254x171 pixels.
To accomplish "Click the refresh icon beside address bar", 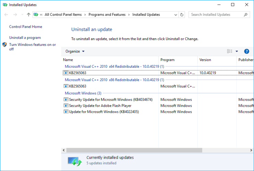I will tap(182, 15).
